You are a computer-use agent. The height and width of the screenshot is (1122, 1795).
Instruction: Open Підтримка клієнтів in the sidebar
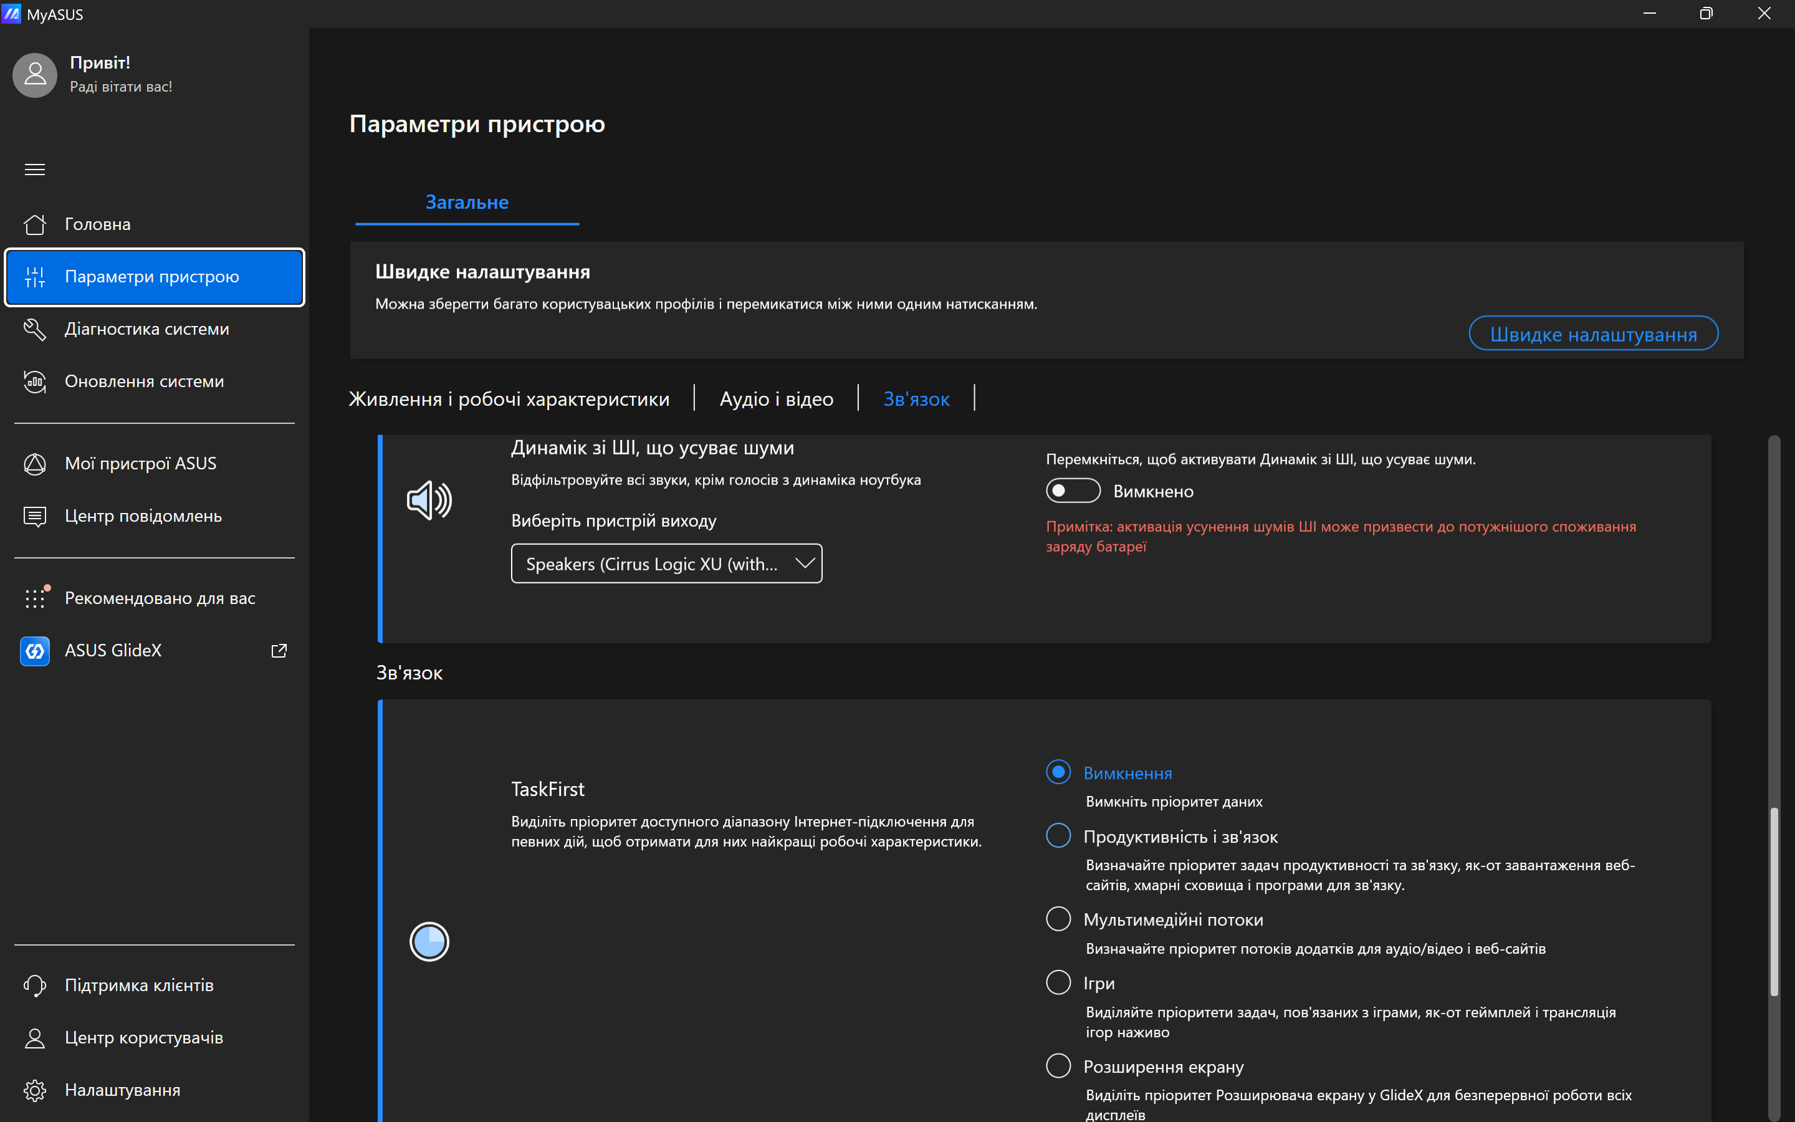[155, 985]
